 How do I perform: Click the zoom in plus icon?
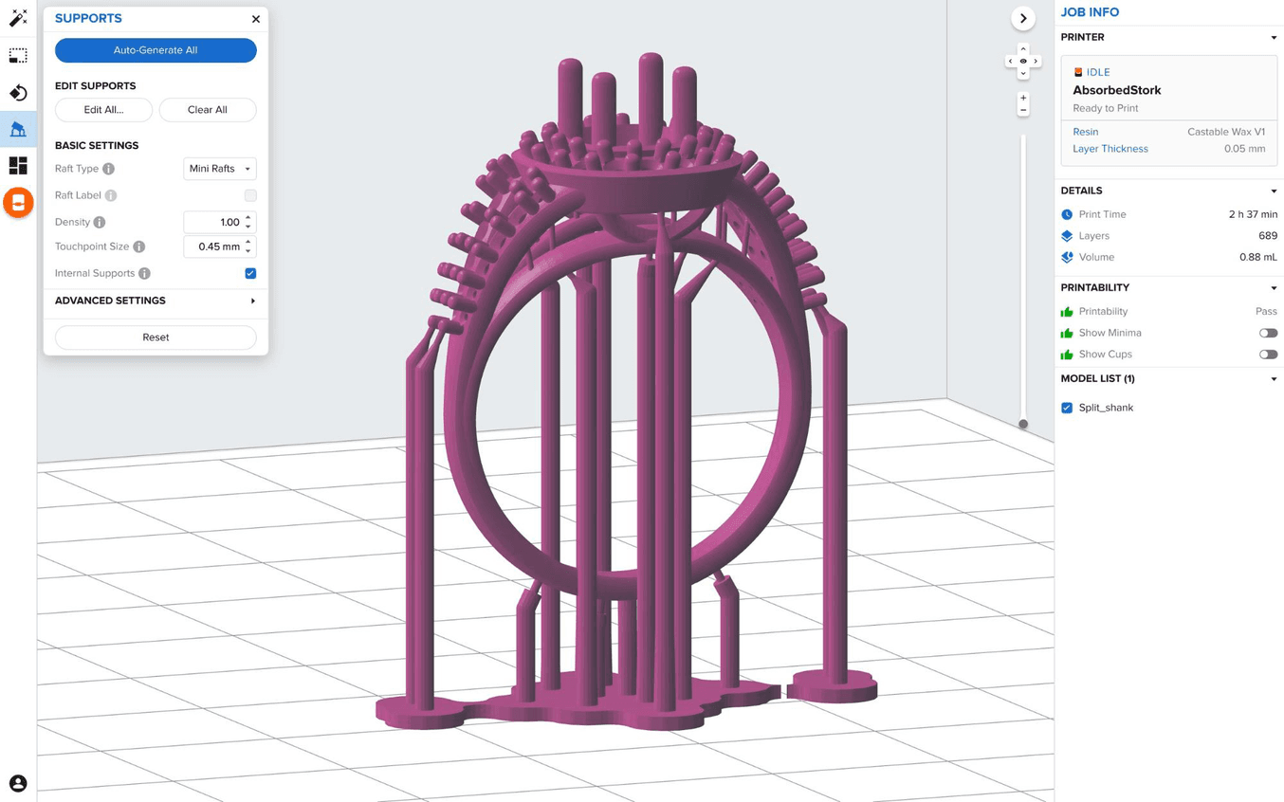[x=1023, y=98]
